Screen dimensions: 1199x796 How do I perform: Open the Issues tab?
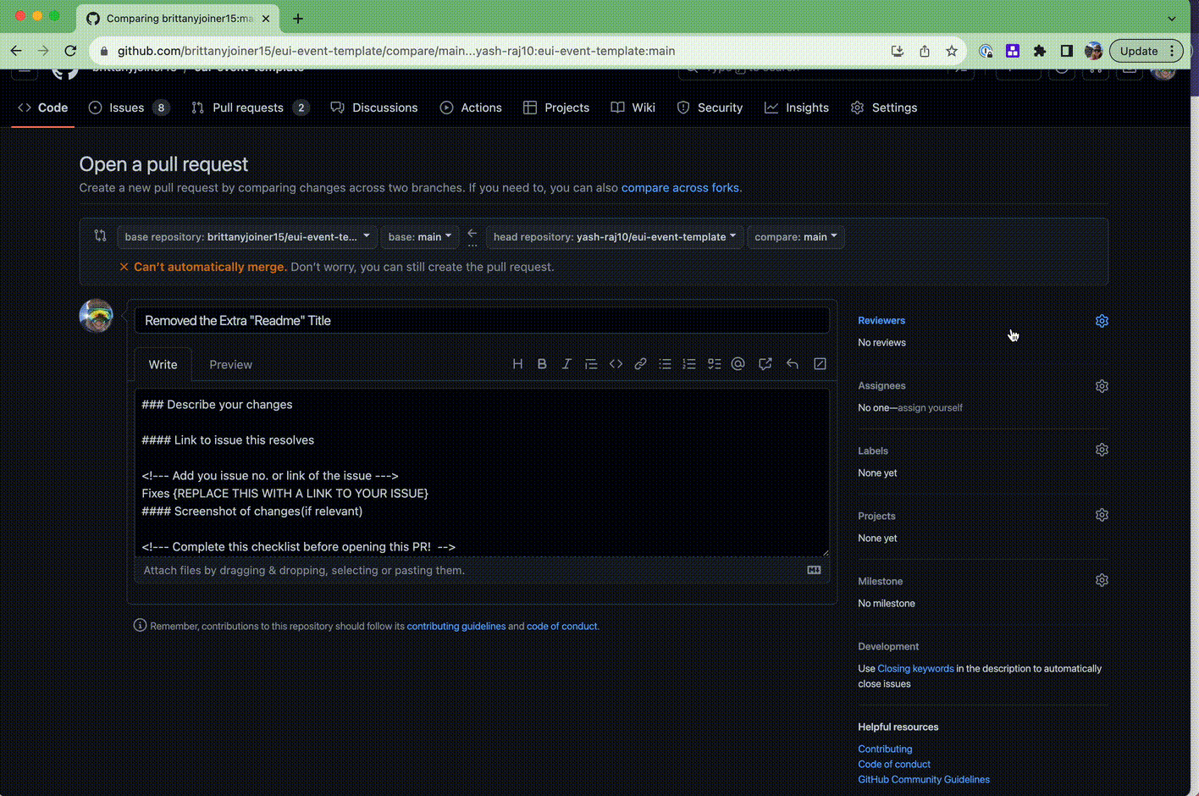tap(129, 108)
